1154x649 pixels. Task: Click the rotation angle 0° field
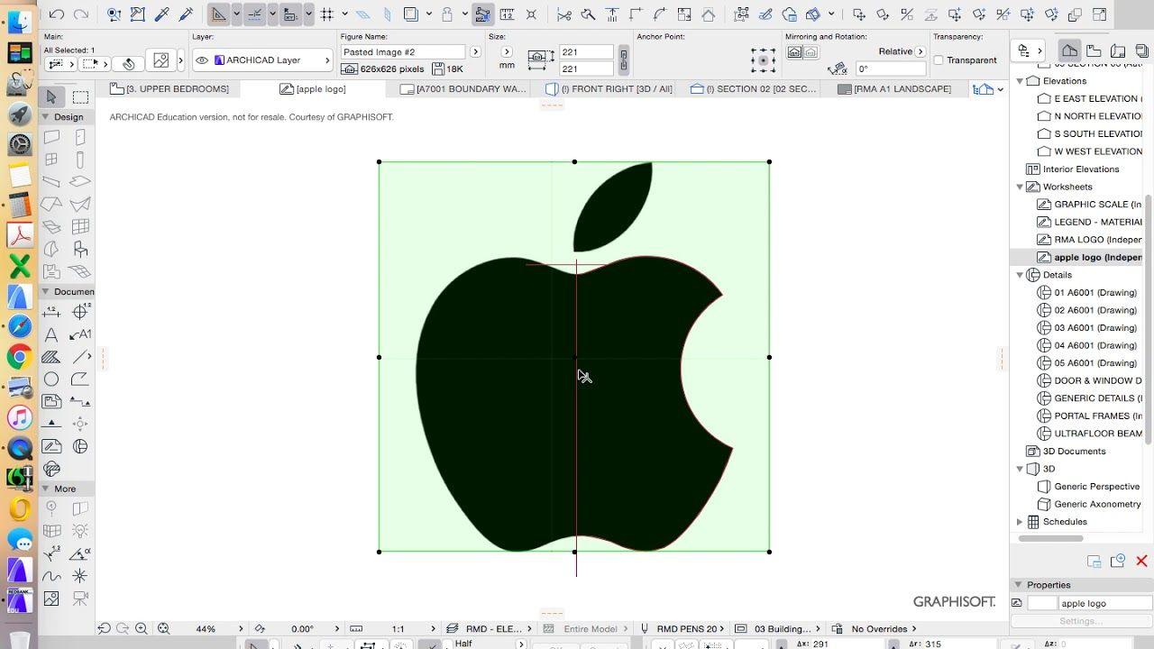pyautogui.click(x=891, y=69)
